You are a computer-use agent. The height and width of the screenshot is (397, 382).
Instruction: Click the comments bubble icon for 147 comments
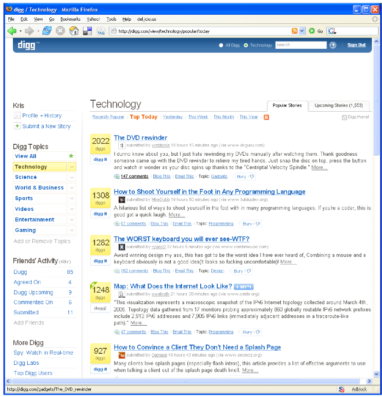pyautogui.click(x=117, y=176)
